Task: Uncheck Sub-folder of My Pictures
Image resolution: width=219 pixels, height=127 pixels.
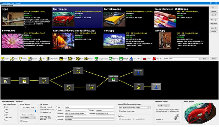Action: pyautogui.click(x=119, y=111)
